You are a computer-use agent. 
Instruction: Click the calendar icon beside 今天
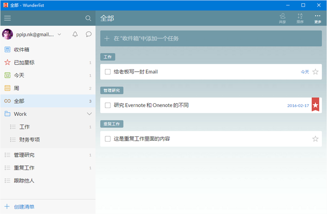(x=7, y=75)
